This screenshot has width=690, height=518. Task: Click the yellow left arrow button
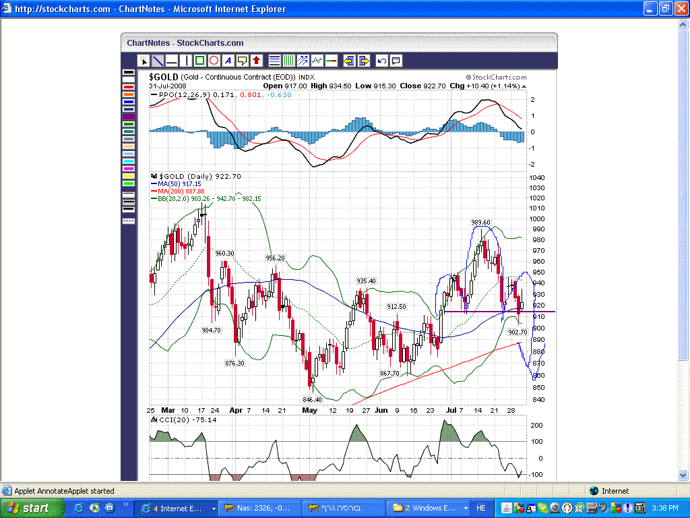[350, 61]
